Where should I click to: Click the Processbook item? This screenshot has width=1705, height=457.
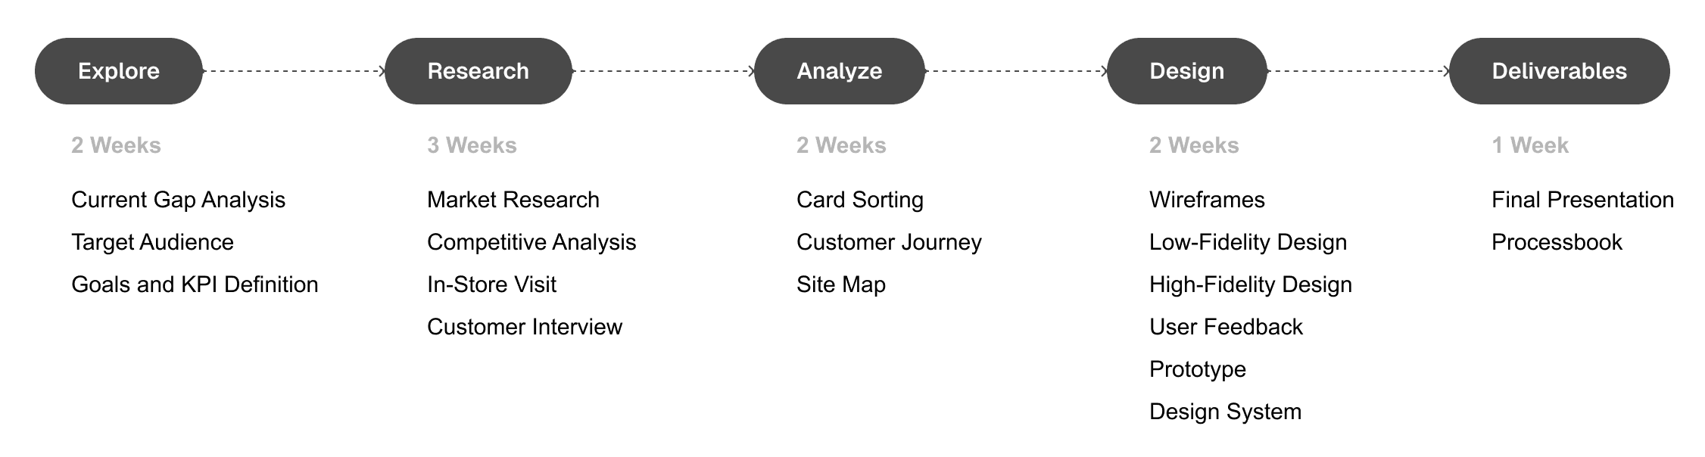pos(1557,242)
